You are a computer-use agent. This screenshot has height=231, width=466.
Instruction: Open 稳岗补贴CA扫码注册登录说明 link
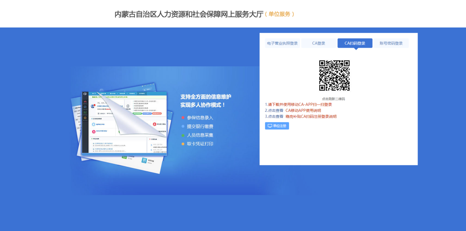coord(311,117)
